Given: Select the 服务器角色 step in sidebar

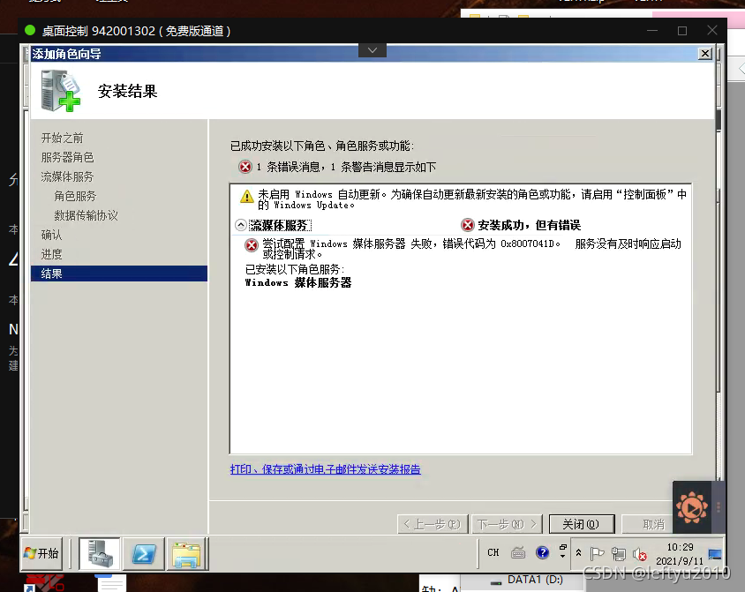Looking at the screenshot, I should pos(67,157).
